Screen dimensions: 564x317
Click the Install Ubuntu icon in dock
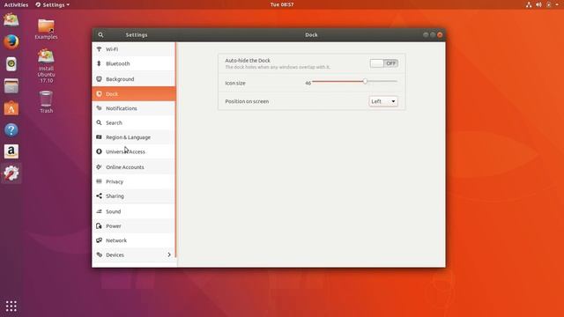click(x=11, y=19)
